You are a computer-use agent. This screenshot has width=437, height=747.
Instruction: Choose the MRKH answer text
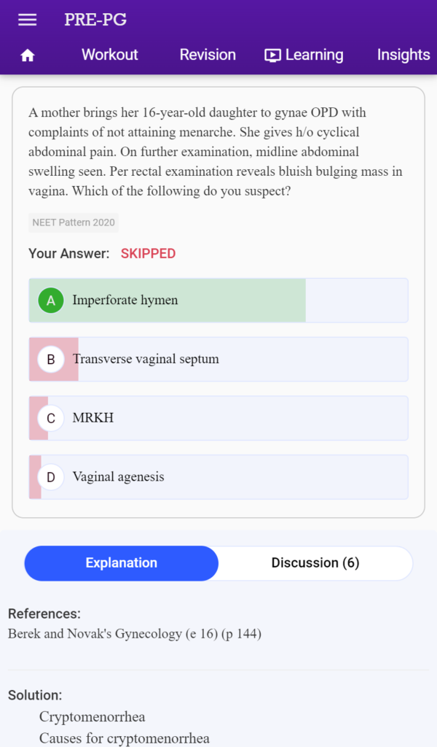[x=93, y=418]
